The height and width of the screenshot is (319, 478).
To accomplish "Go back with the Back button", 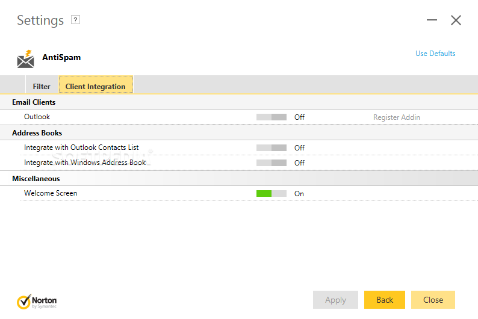I will coord(385,300).
